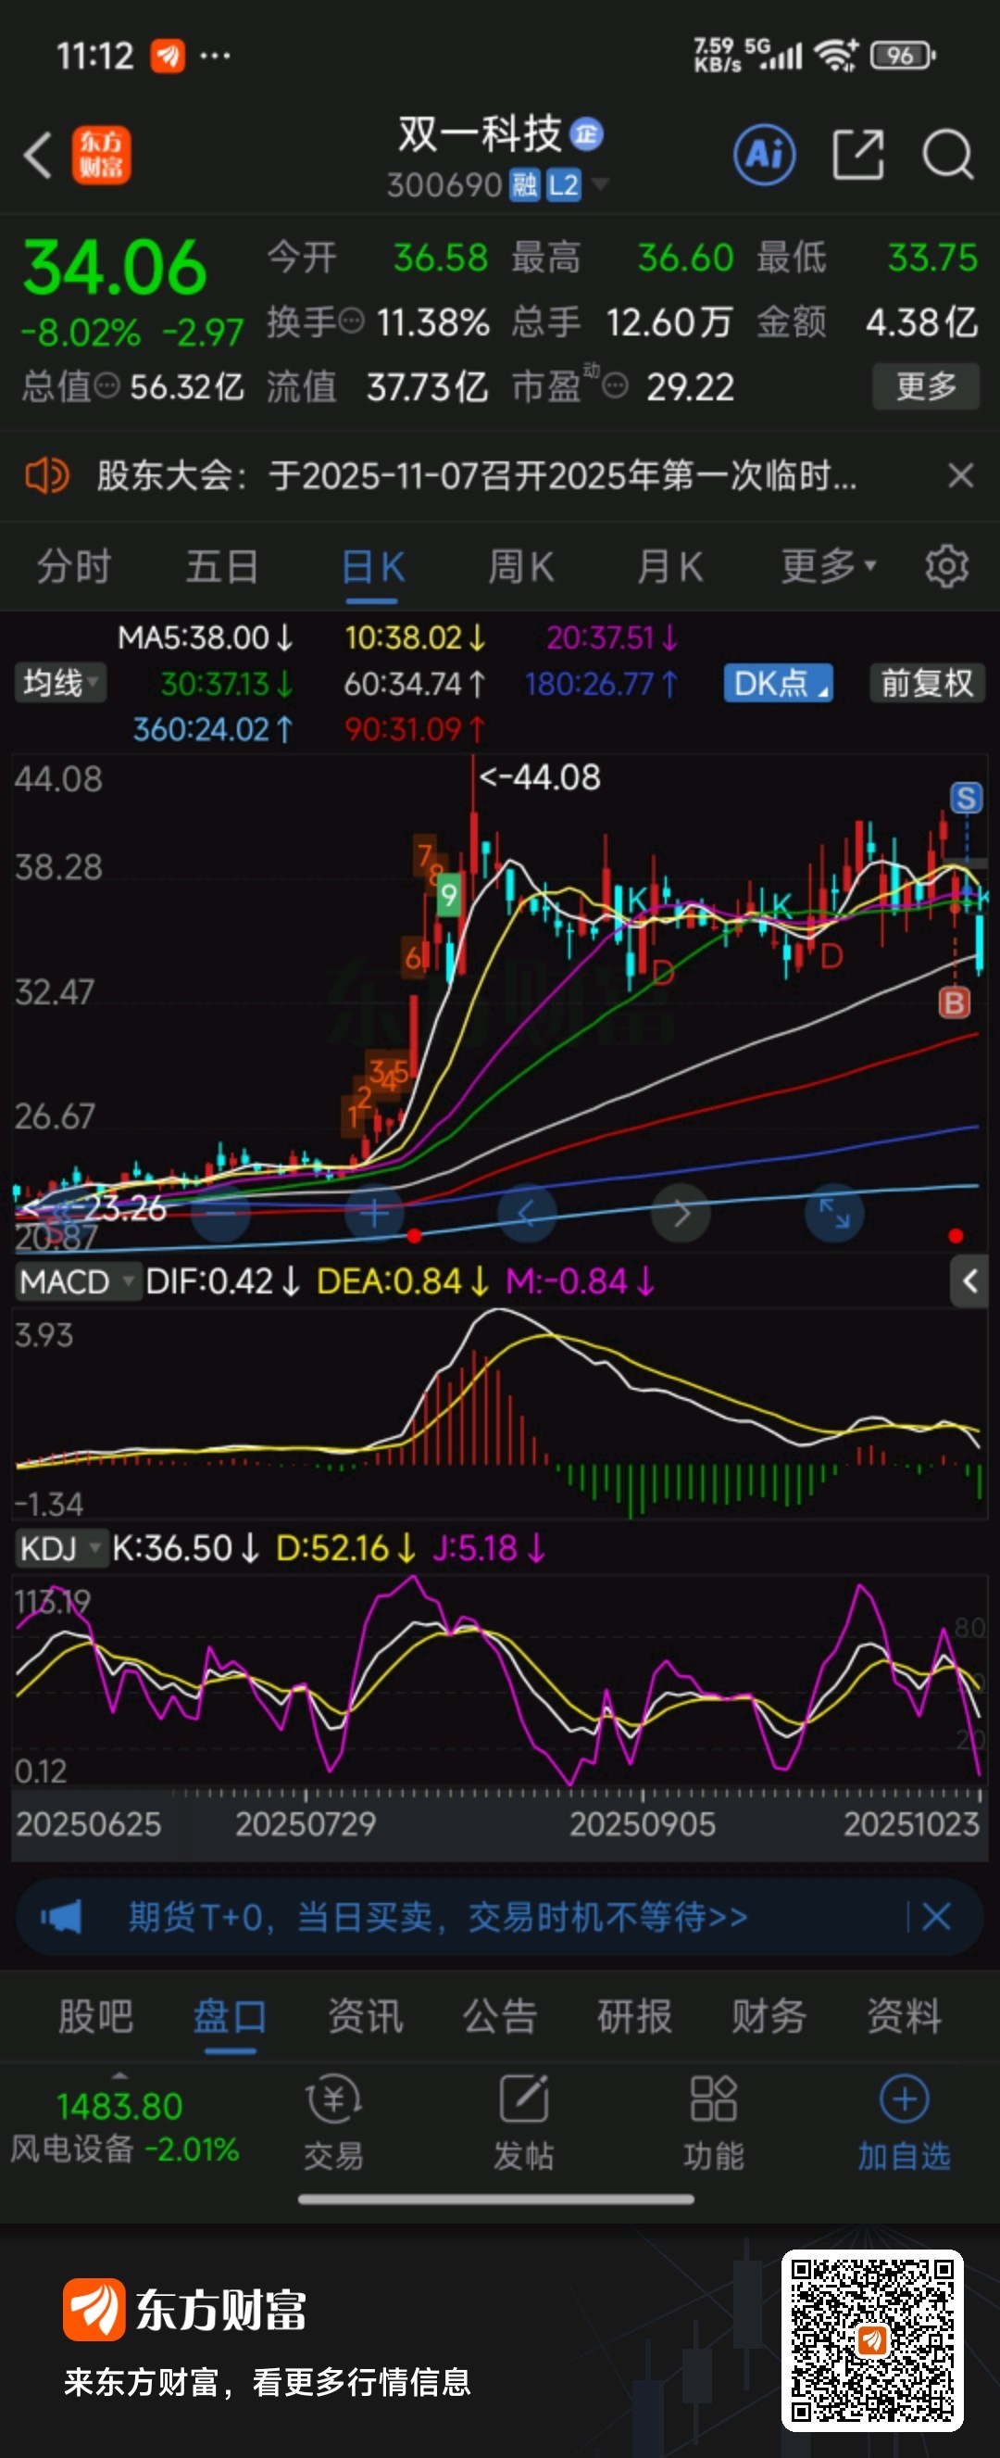Open the 股吧 tab
Viewport: 1000px width, 2458px height.
[x=95, y=2017]
